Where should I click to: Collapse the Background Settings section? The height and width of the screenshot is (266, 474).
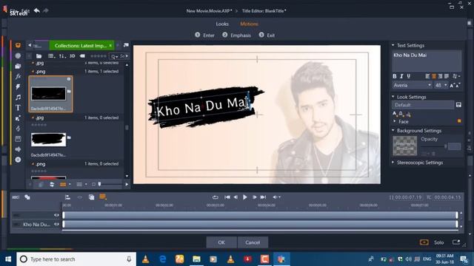click(x=393, y=131)
